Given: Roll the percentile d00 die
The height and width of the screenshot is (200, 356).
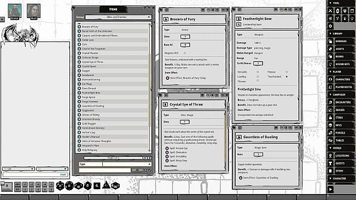Looking at the screenshot, I should [115, 186].
